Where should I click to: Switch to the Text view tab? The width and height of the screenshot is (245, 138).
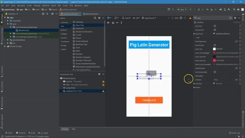73,129
